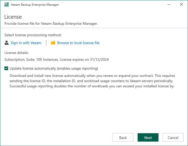188x146 pixels.
Task: Click Browse to local license file
Action: [78, 43]
